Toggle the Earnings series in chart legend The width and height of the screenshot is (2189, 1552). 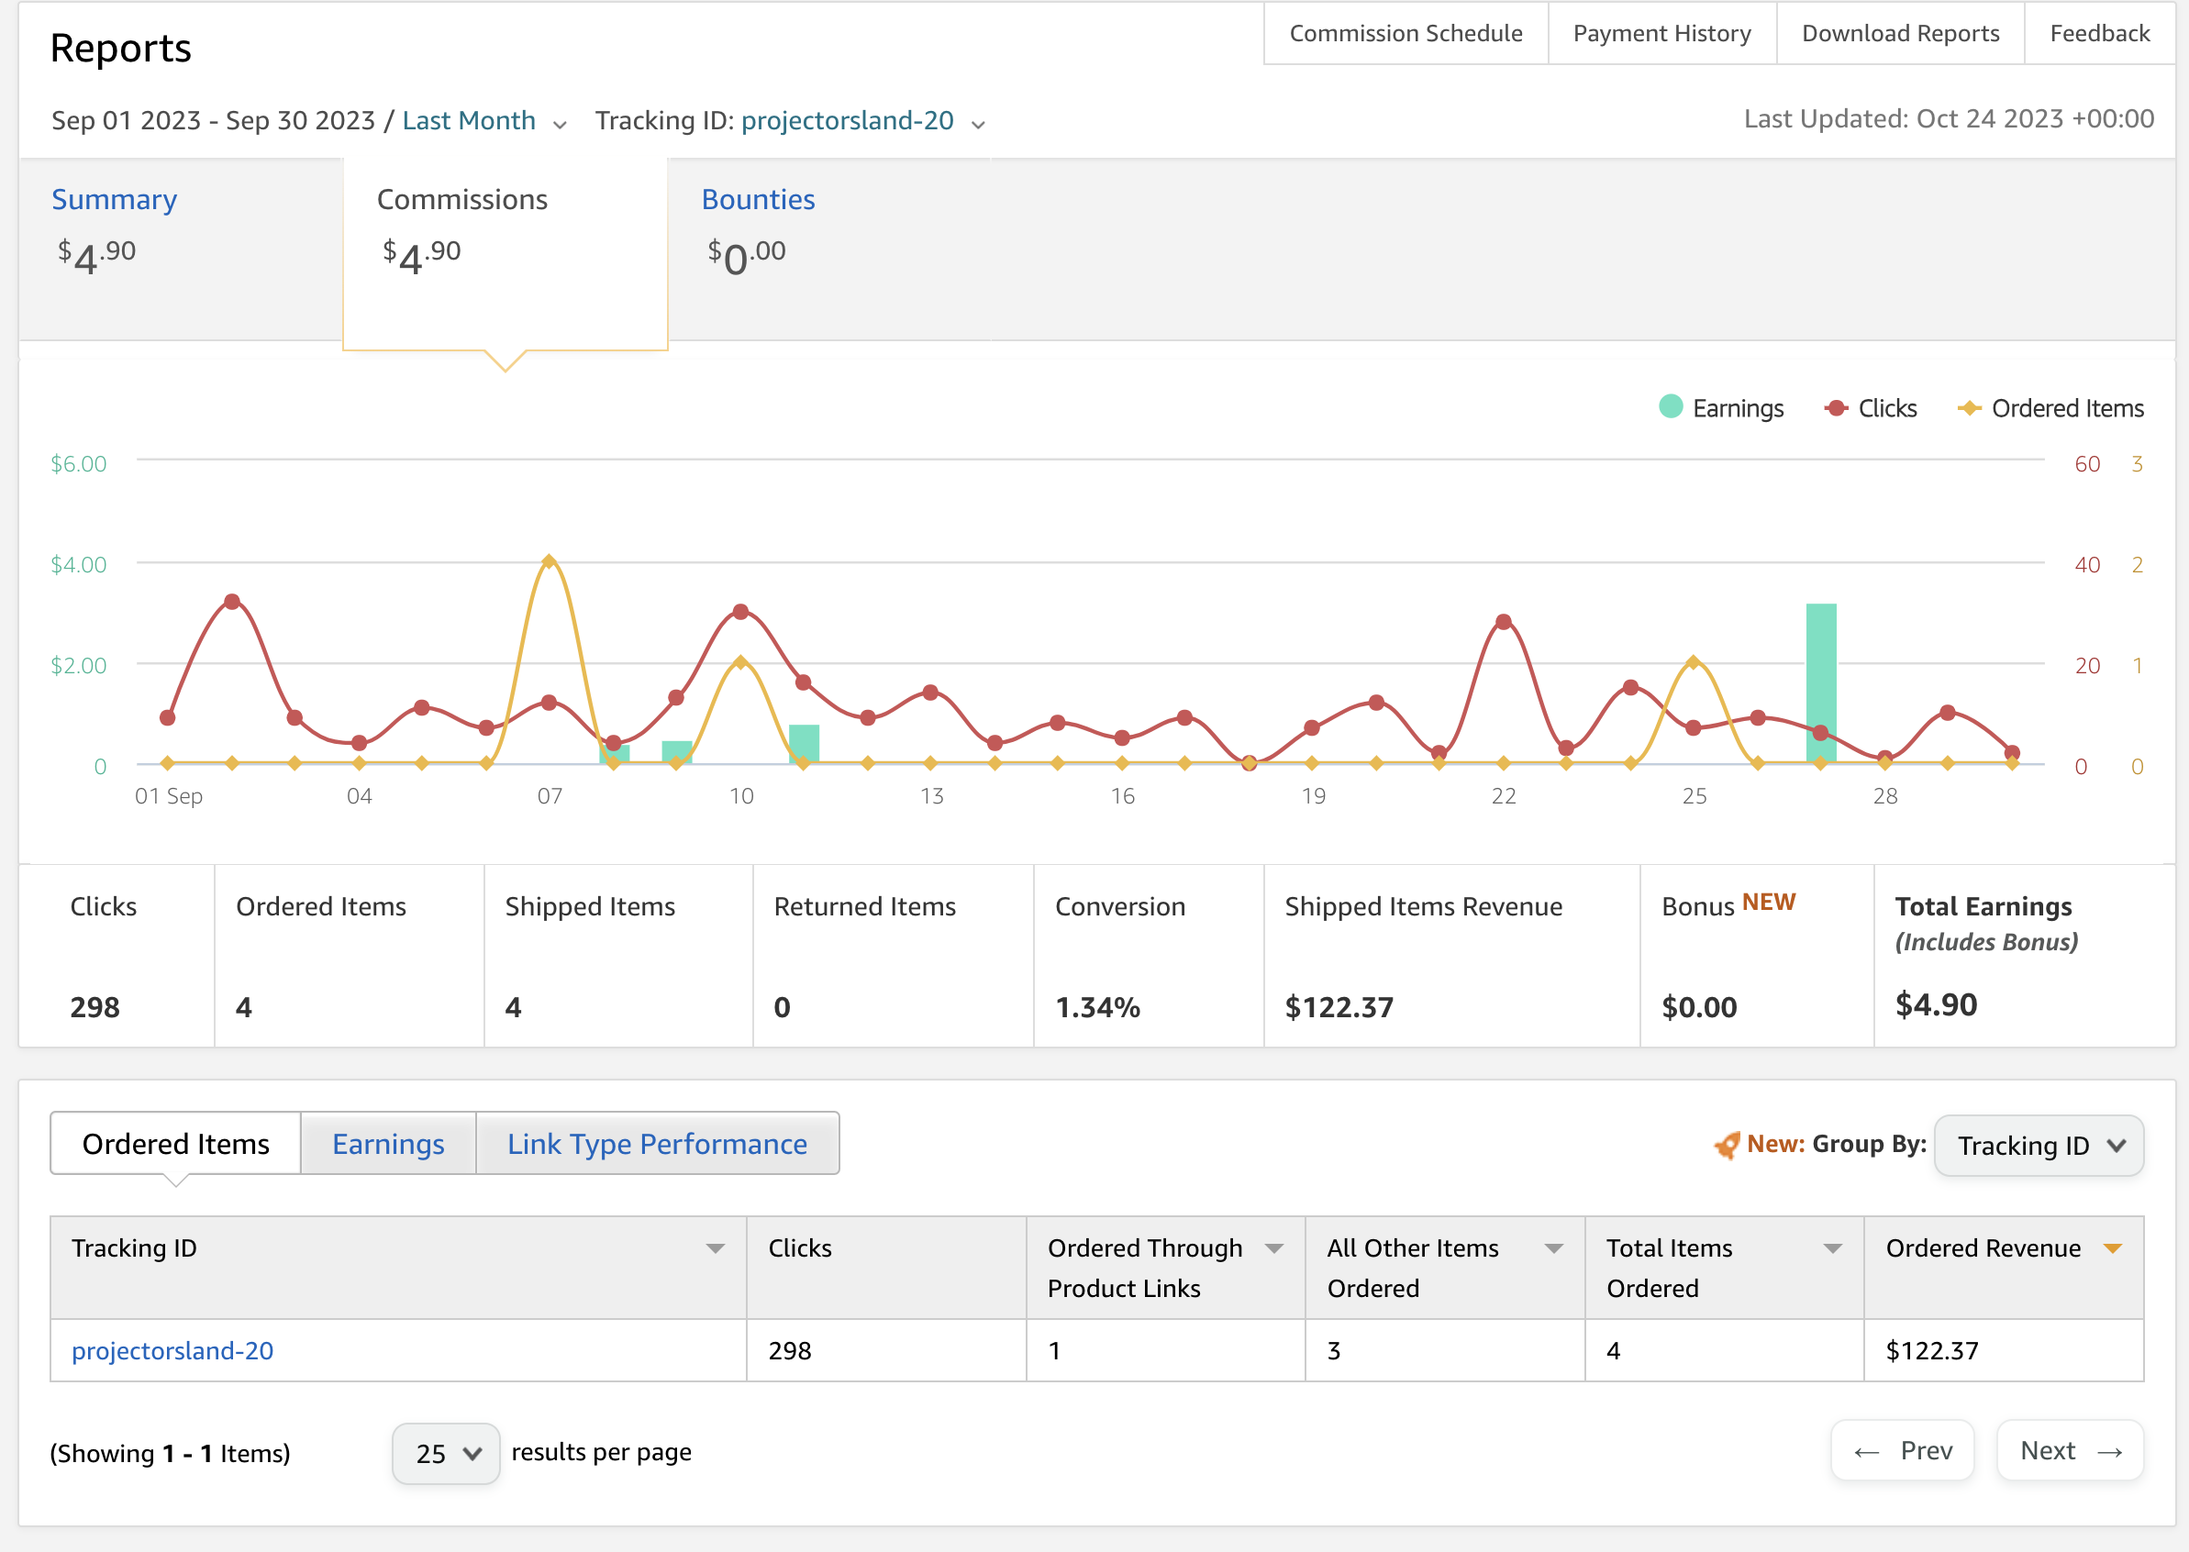[x=1722, y=408]
